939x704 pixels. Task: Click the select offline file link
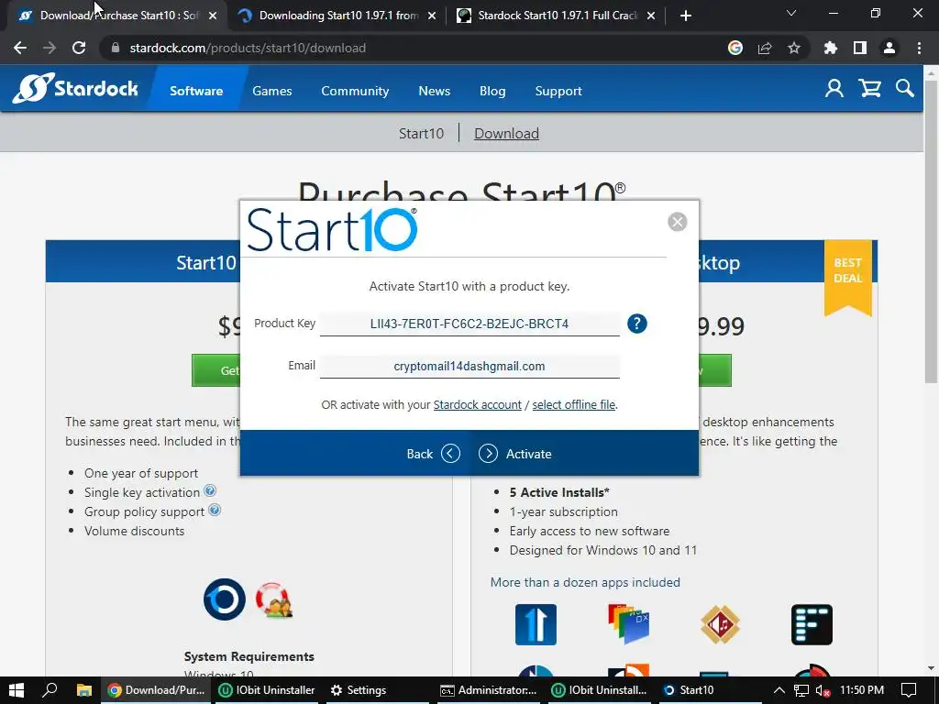point(574,404)
